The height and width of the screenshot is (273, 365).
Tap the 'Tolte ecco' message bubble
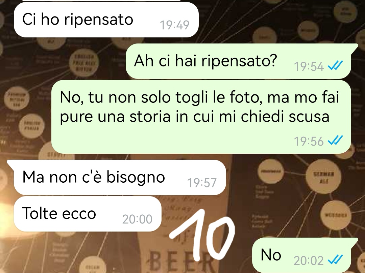(88, 214)
